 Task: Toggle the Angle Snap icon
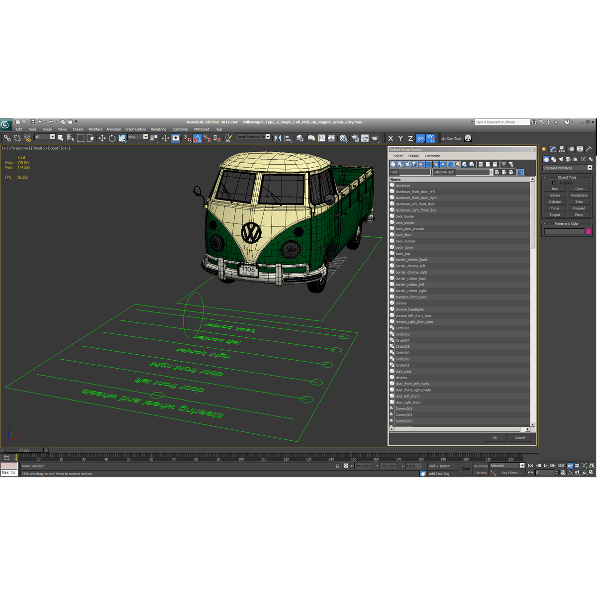point(197,138)
